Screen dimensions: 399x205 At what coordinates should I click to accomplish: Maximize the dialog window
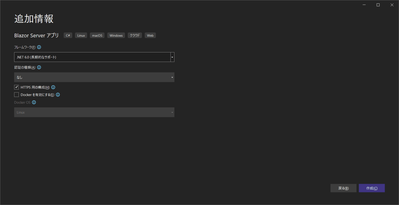tap(378, 5)
